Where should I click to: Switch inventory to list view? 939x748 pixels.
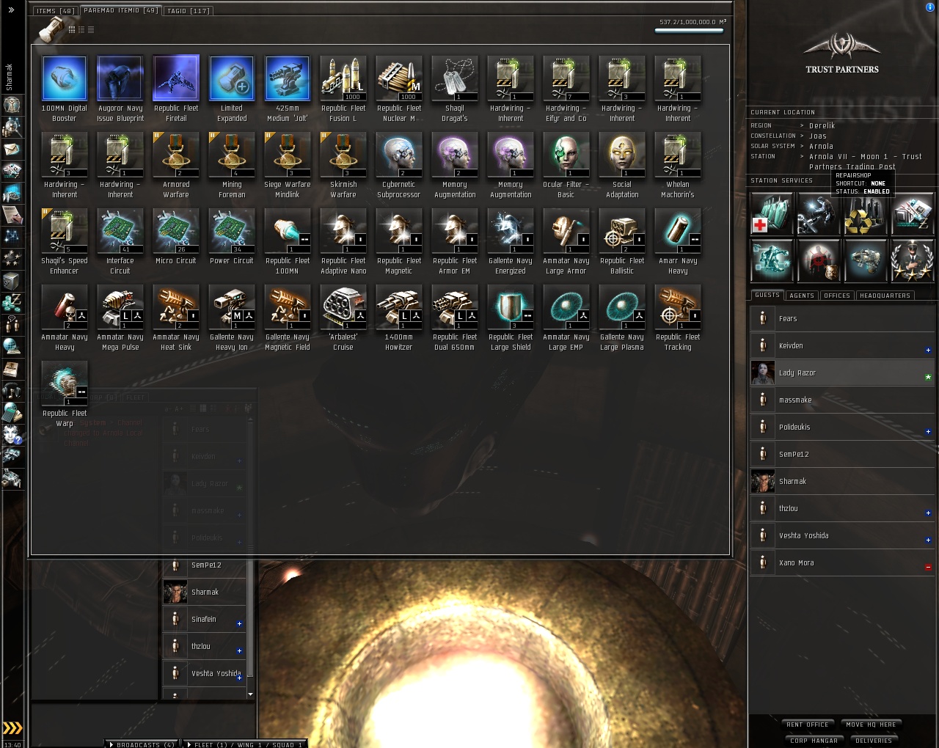pos(91,29)
